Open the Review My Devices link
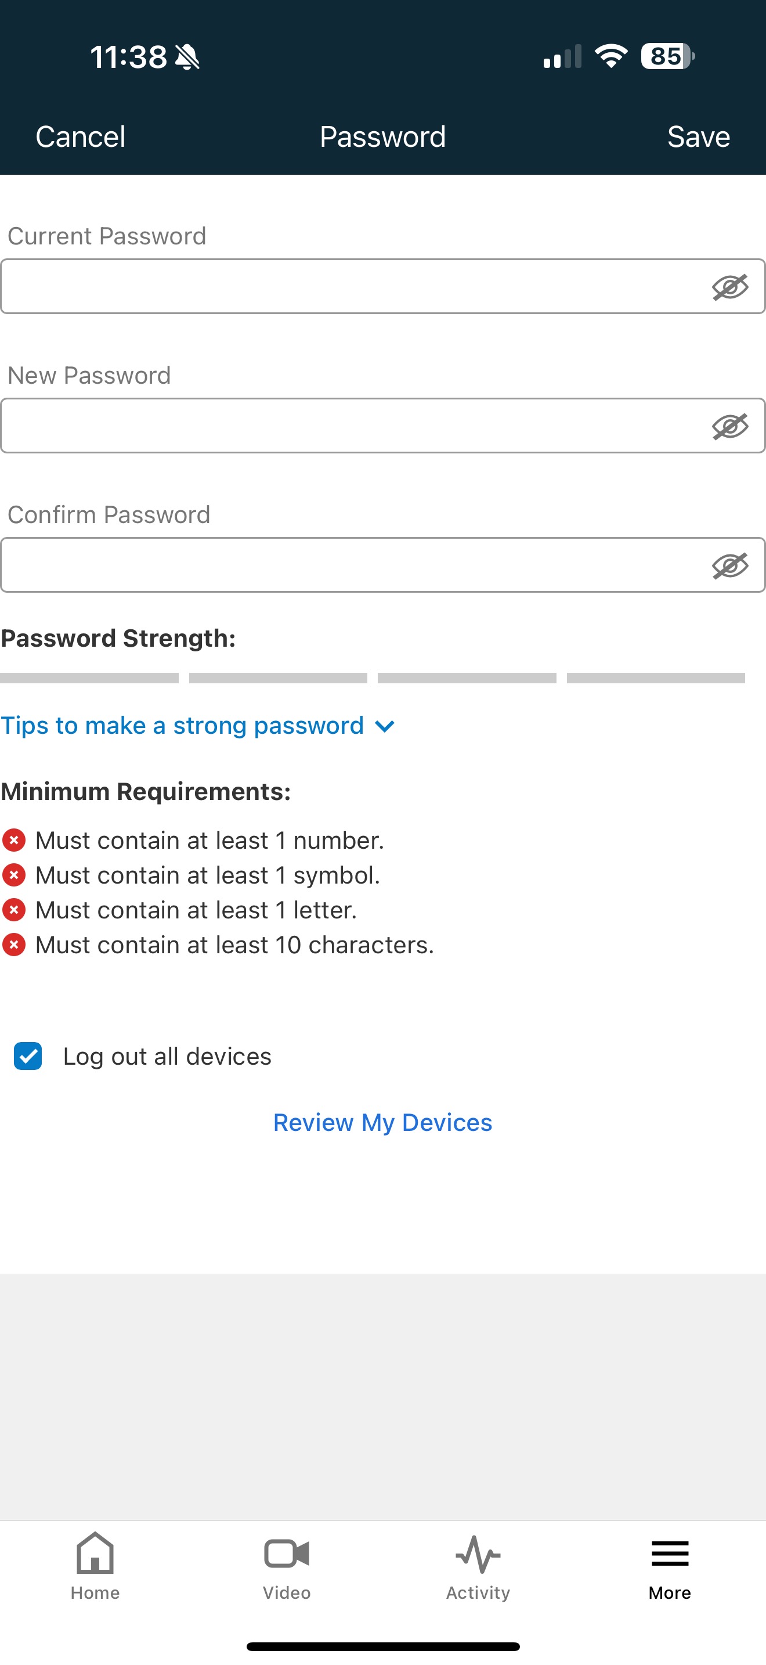 pos(382,1123)
